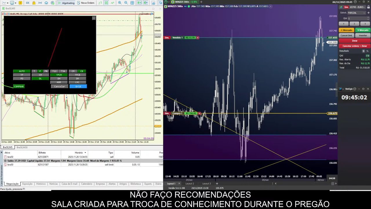Toggle TPCM button in panel
The height and width of the screenshot is (209, 371).
pos(59,75)
